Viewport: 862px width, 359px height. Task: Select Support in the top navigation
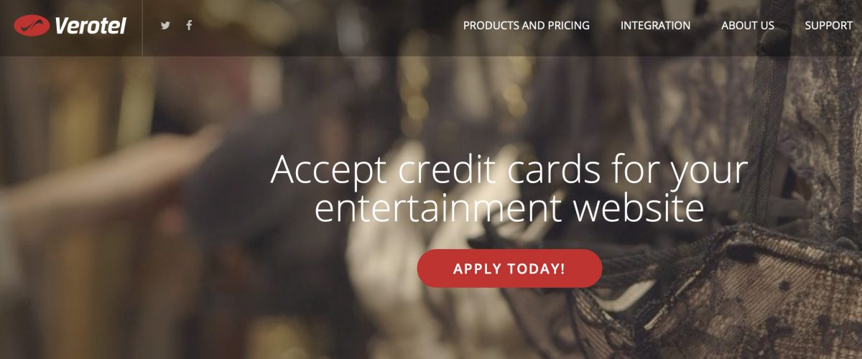click(829, 25)
